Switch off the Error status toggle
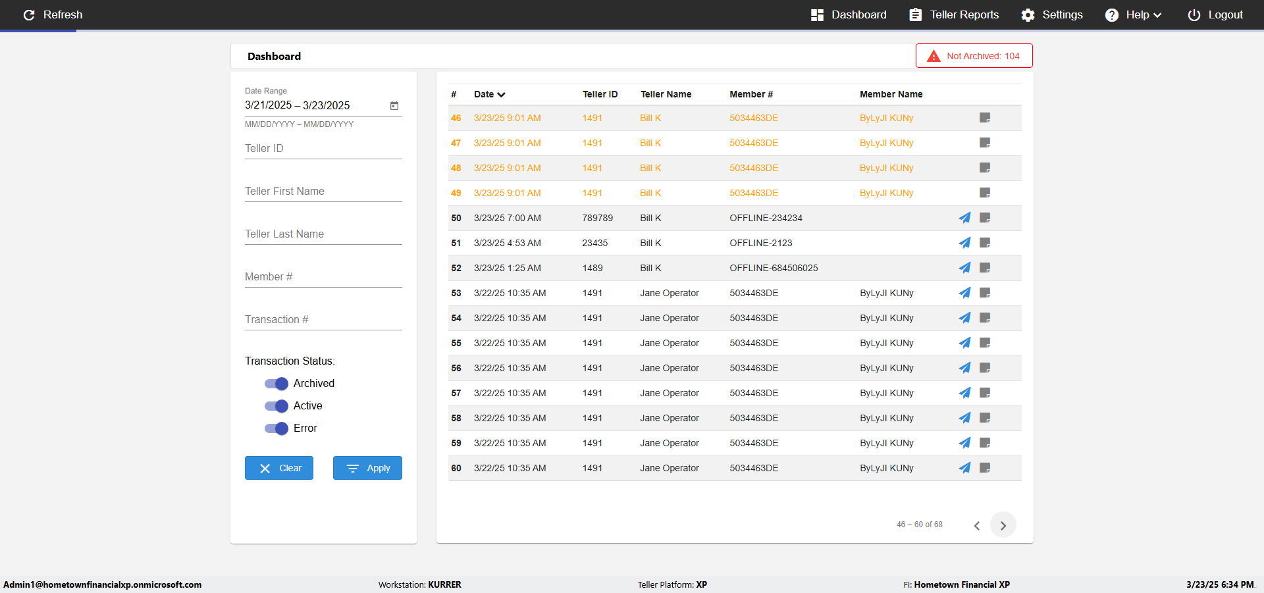The width and height of the screenshot is (1264, 593). pos(276,428)
